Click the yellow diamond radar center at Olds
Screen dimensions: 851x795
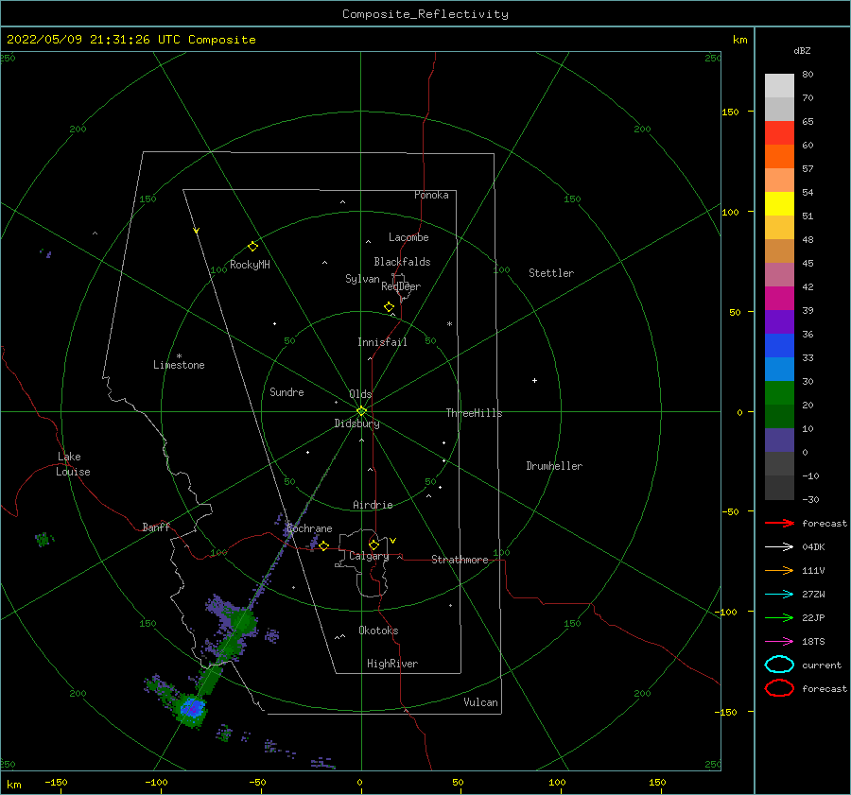[x=361, y=411]
